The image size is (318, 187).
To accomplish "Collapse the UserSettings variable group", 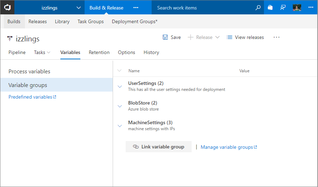I will point(120,86).
